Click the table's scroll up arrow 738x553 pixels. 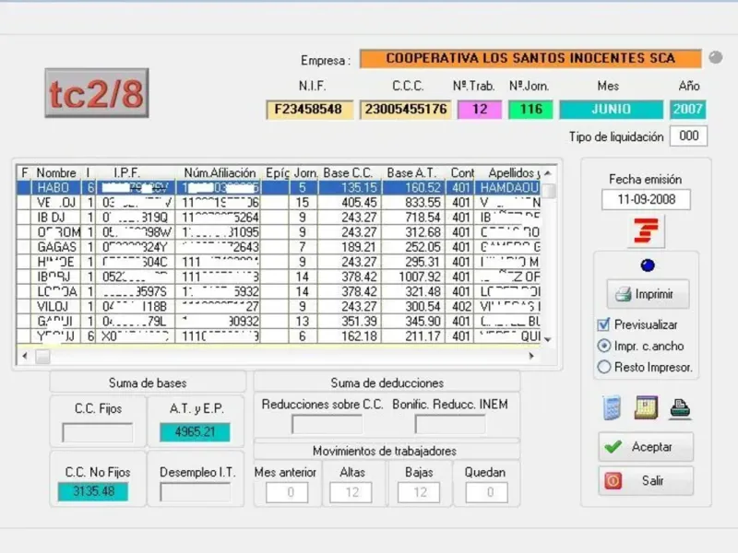[547, 173]
